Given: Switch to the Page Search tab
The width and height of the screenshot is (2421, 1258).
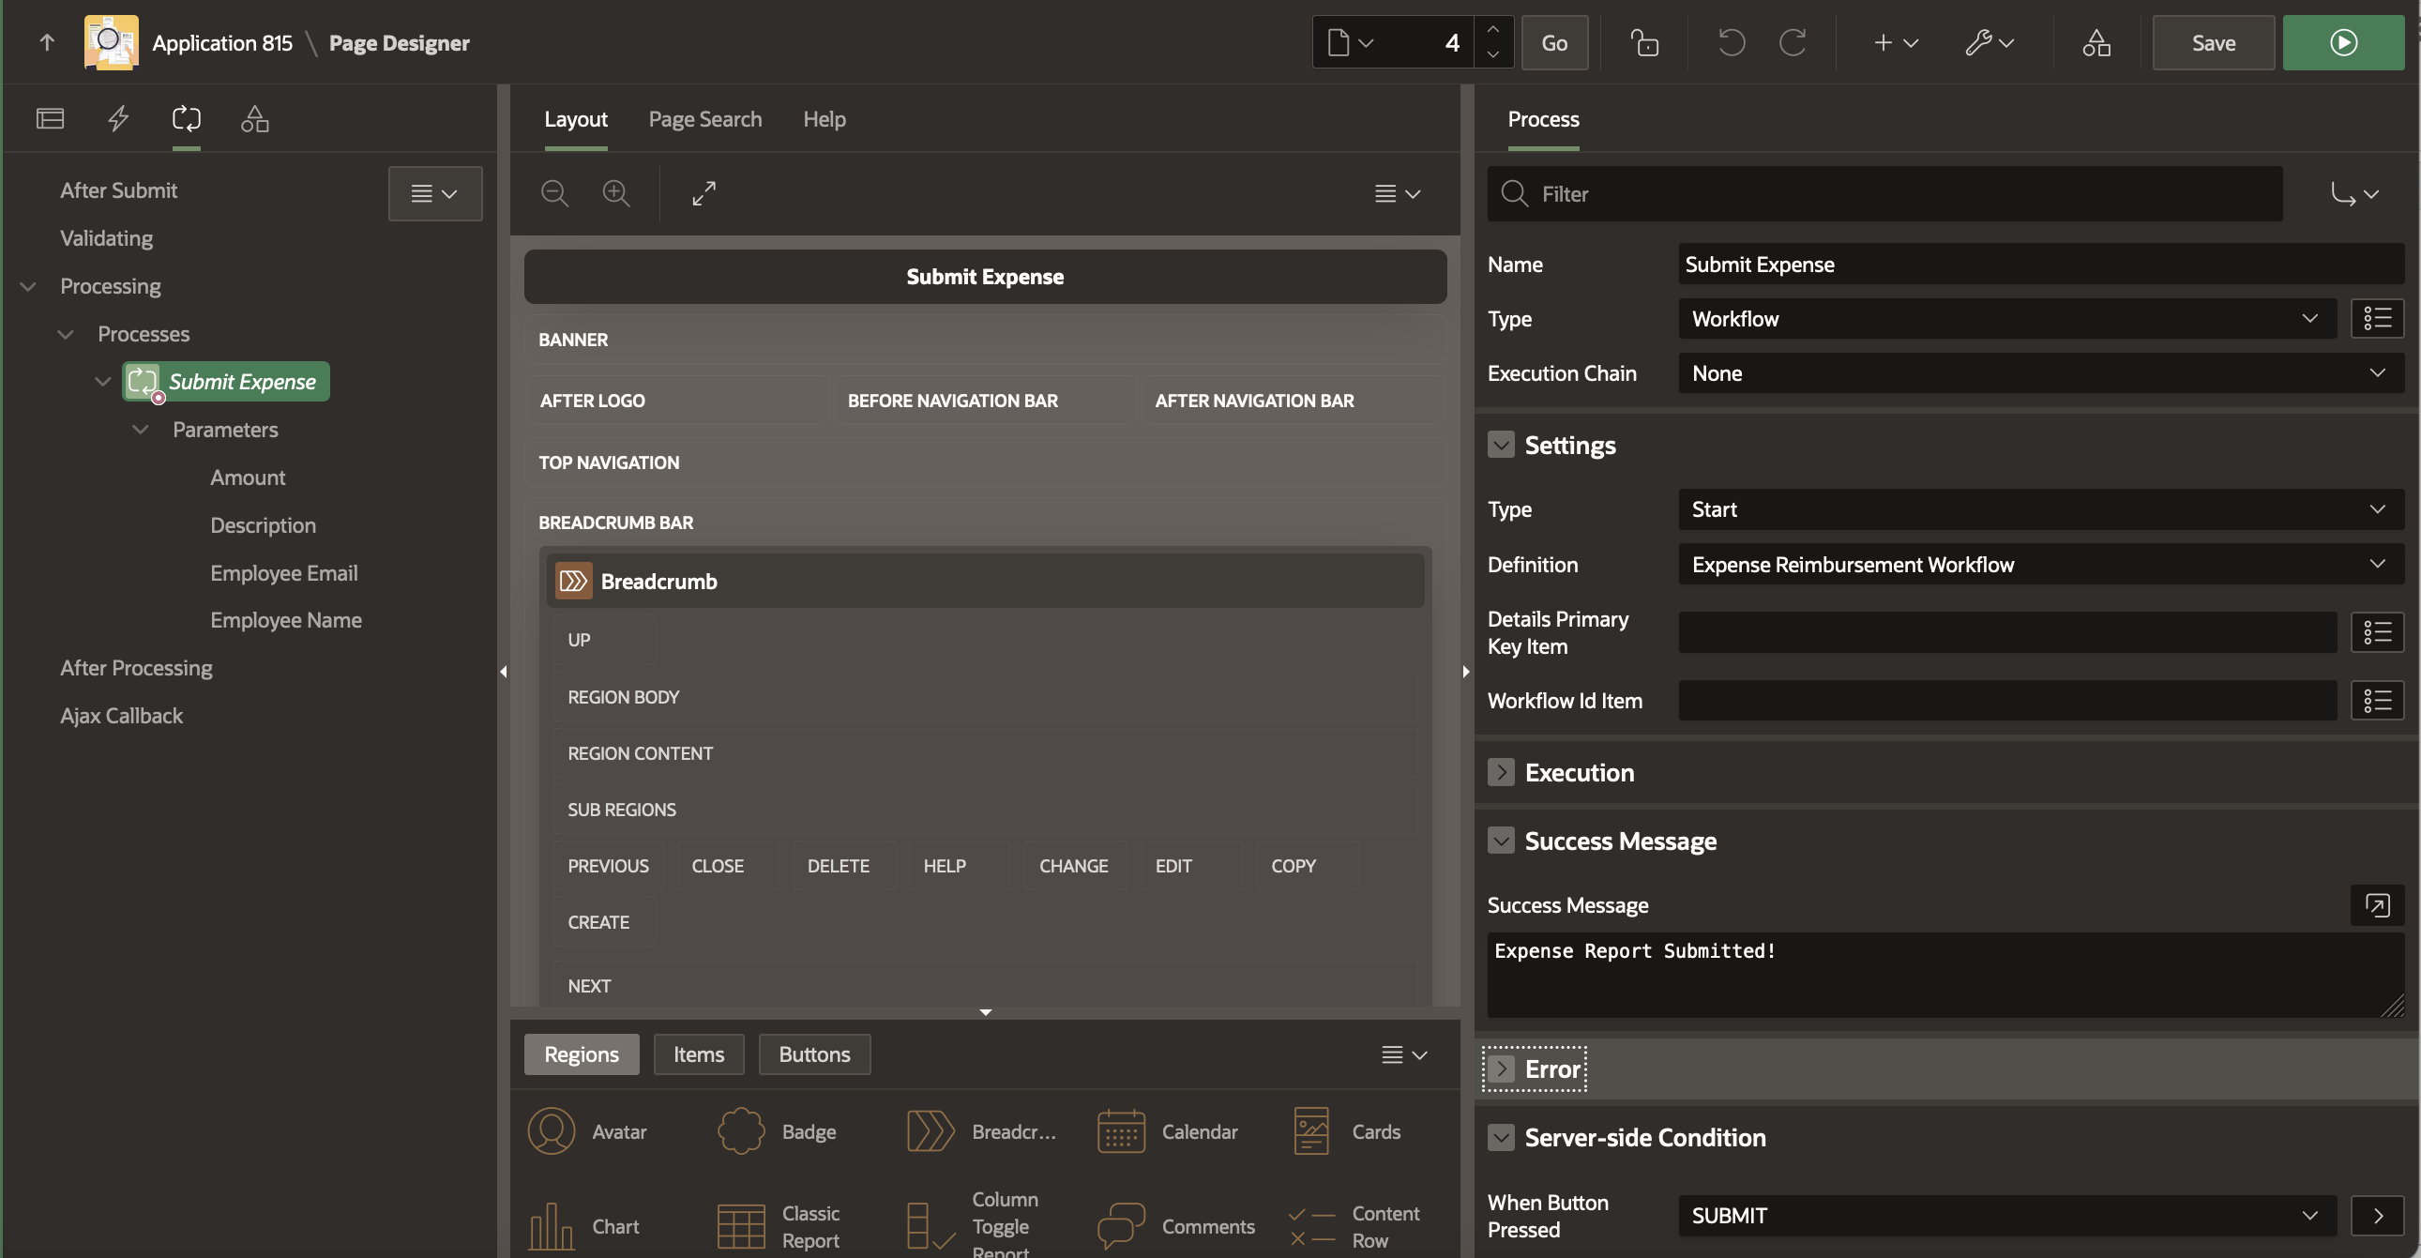Looking at the screenshot, I should (704, 119).
